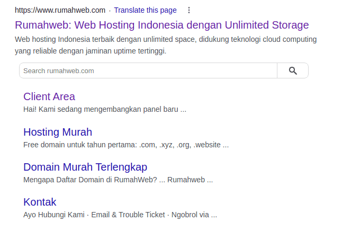Click the 'Free domain untuk tahun pertama' text

pyautogui.click(x=79, y=145)
